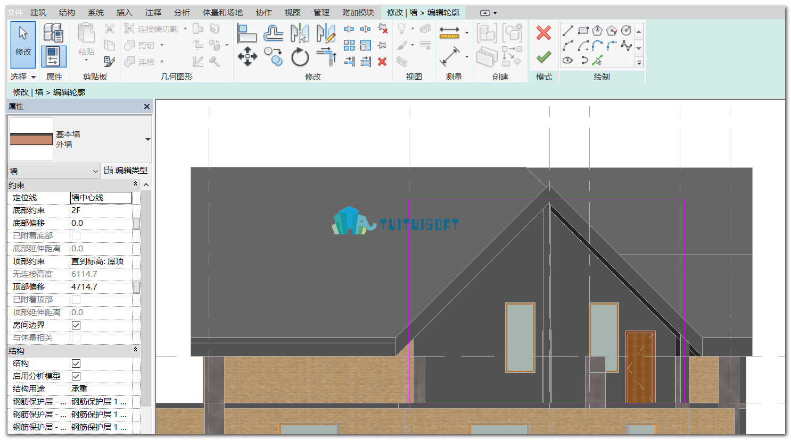The height and width of the screenshot is (440, 791).
Task: Open the wall type selector dropdown arrow
Action: pos(147,139)
